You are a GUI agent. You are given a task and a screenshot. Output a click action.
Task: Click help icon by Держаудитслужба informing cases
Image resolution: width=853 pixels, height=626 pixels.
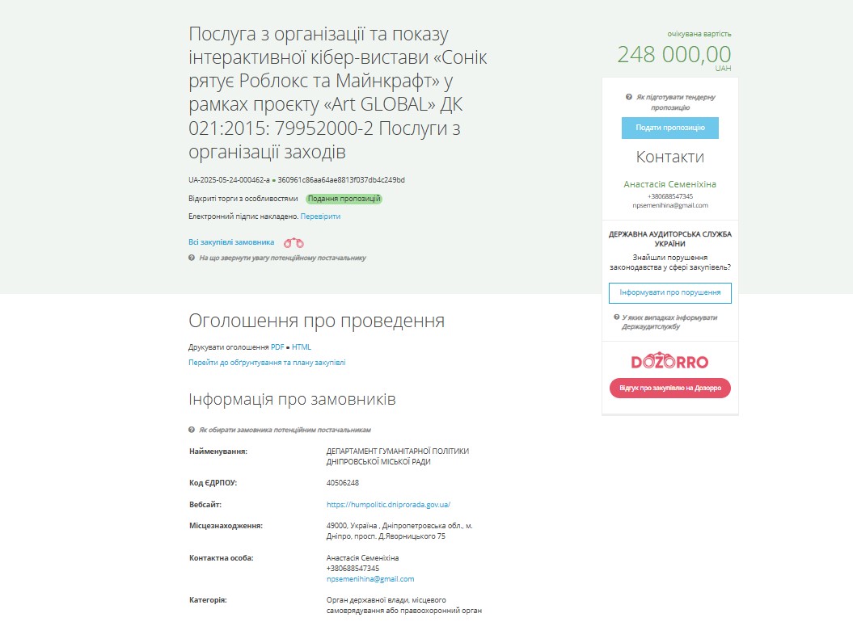[x=616, y=317]
